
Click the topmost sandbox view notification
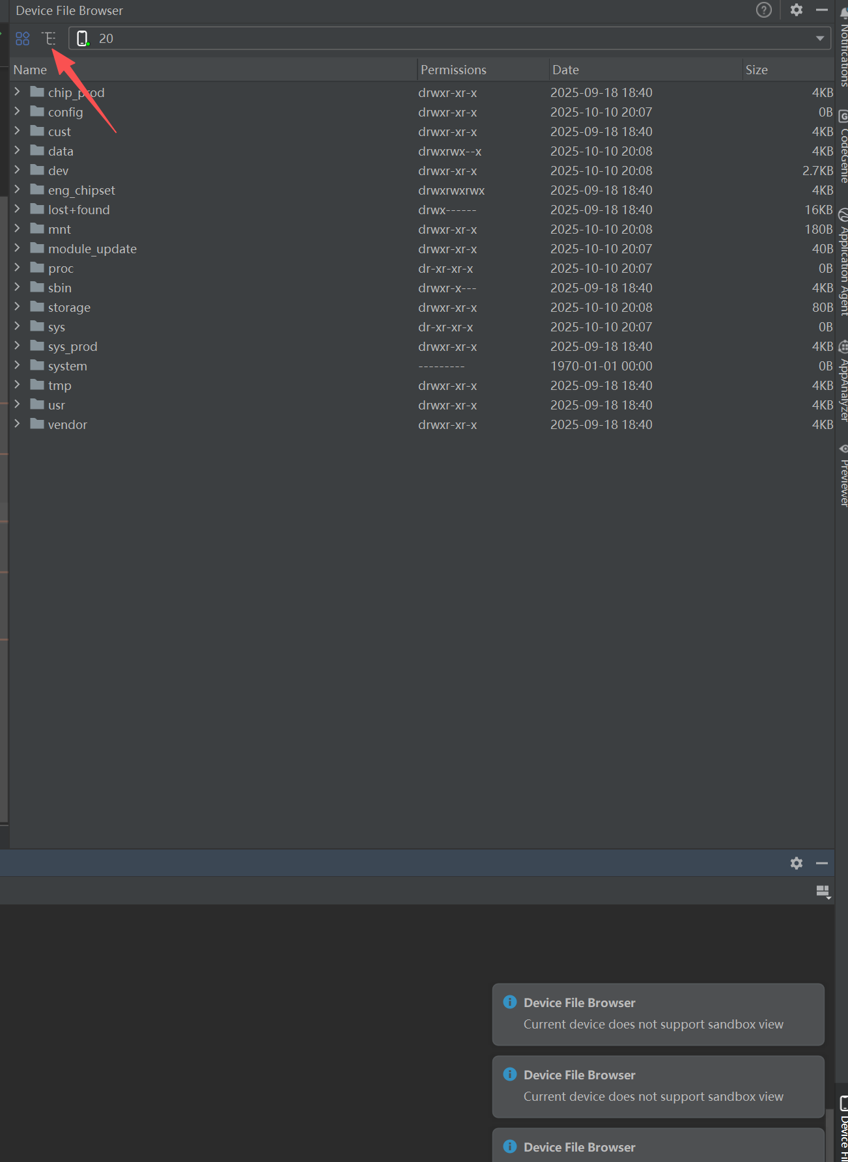coord(658,1014)
